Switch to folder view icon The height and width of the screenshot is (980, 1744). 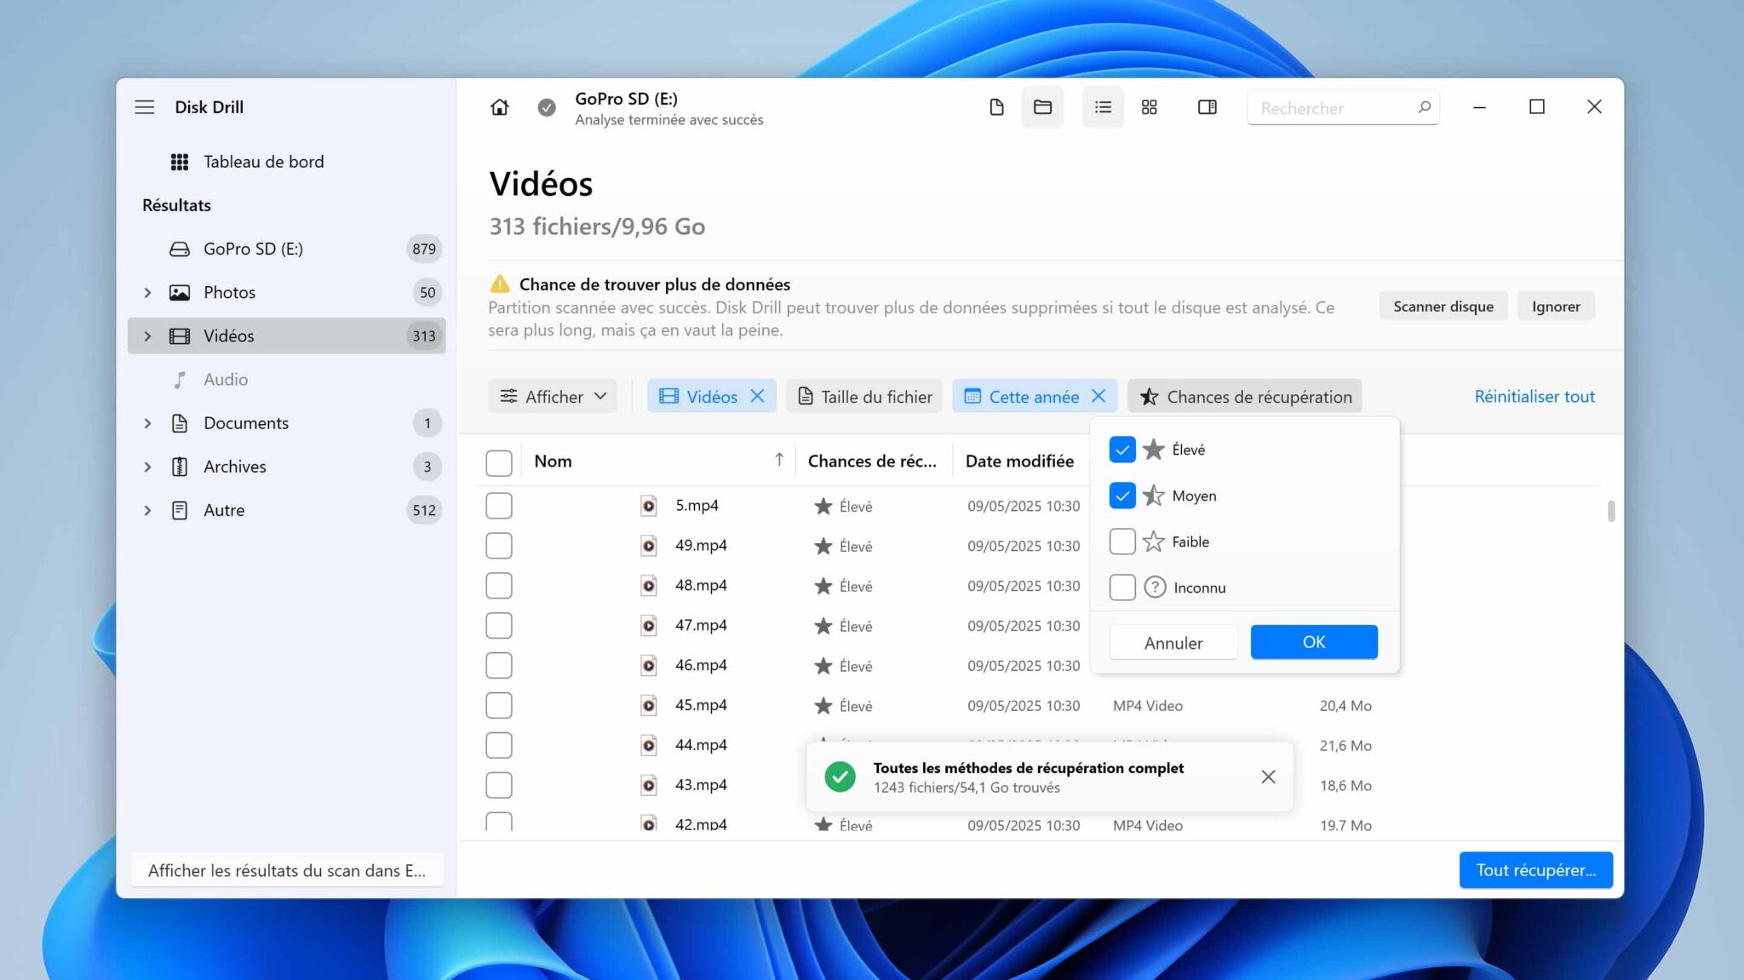click(1042, 107)
